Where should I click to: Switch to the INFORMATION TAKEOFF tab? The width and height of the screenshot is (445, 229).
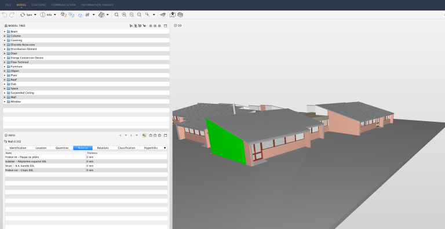(x=97, y=5)
